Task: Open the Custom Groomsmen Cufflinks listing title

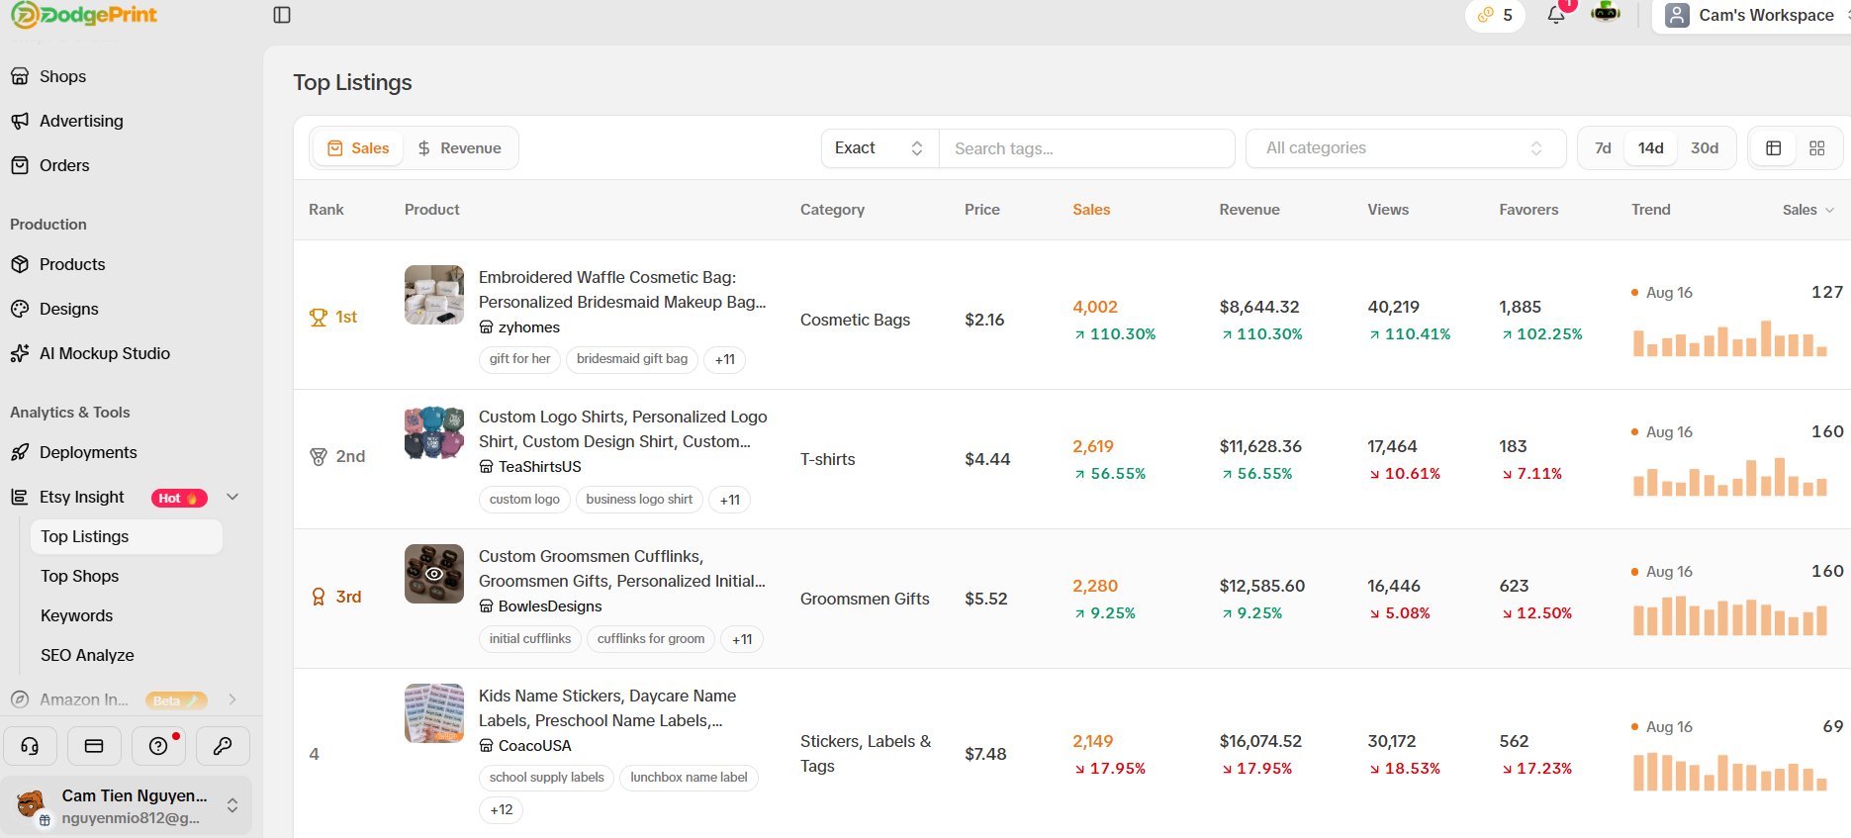Action: click(x=622, y=569)
